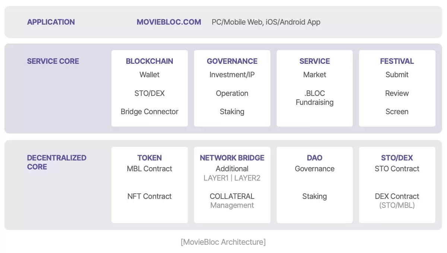Select Wallet under BLOCKCHAIN
The height and width of the screenshot is (253, 447).
(x=149, y=75)
